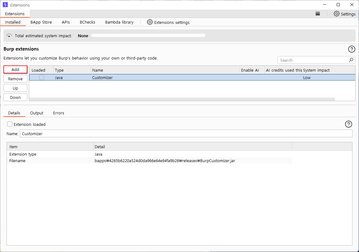
Task: Select the Extension type row
Action: (x=150, y=154)
